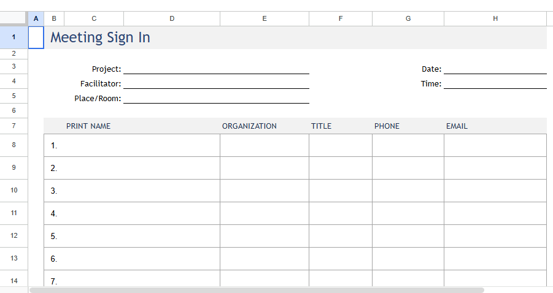553x293 pixels.
Task: Select column C header
Action: (x=94, y=18)
